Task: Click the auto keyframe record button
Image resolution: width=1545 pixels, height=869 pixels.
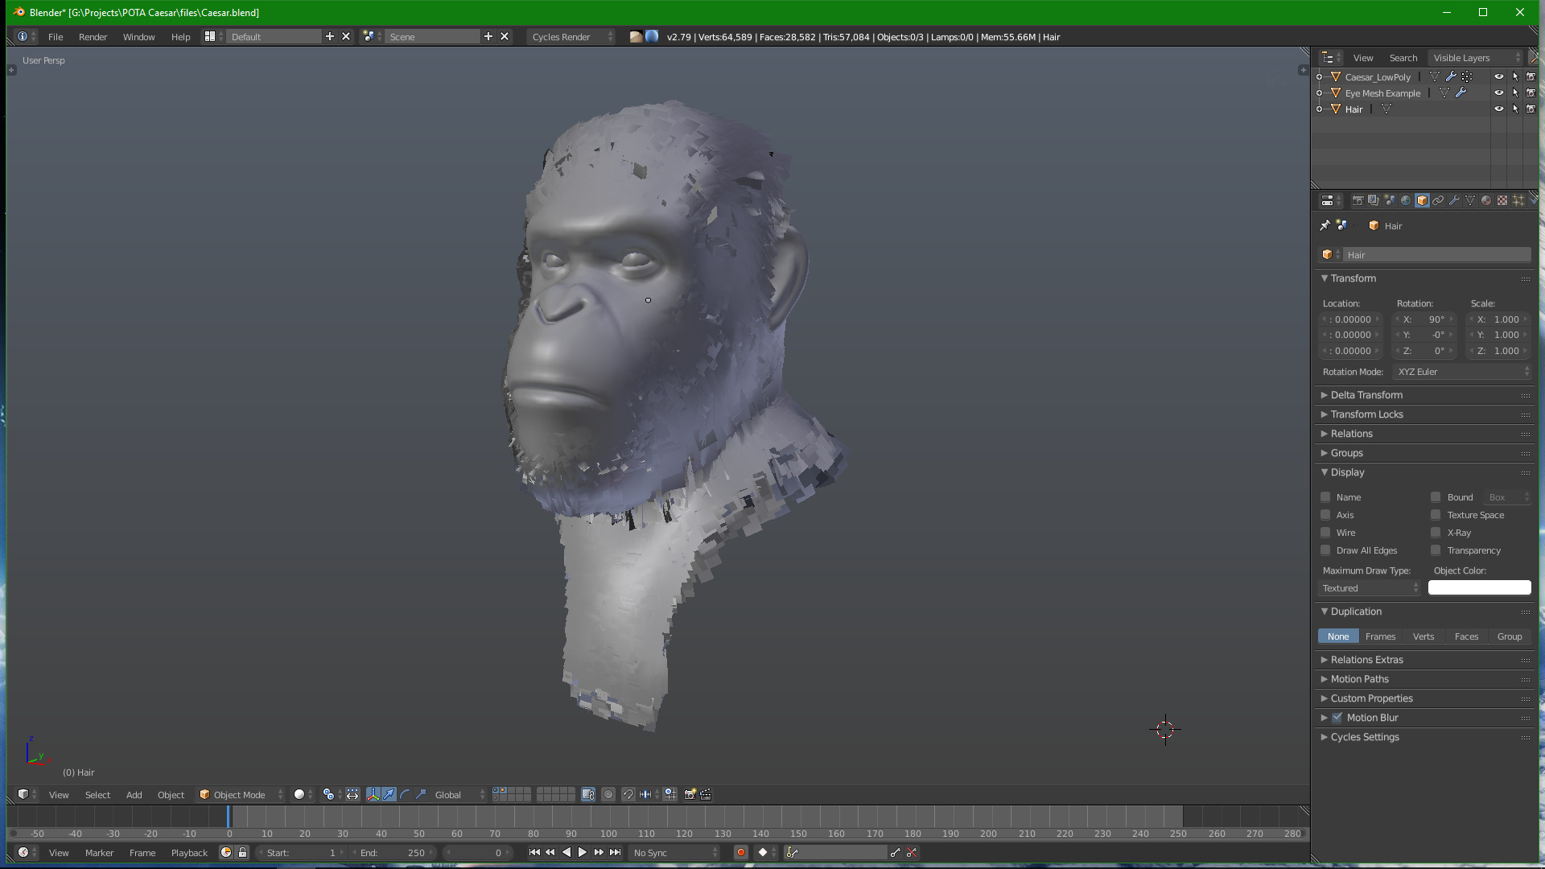Action: pos(741,852)
